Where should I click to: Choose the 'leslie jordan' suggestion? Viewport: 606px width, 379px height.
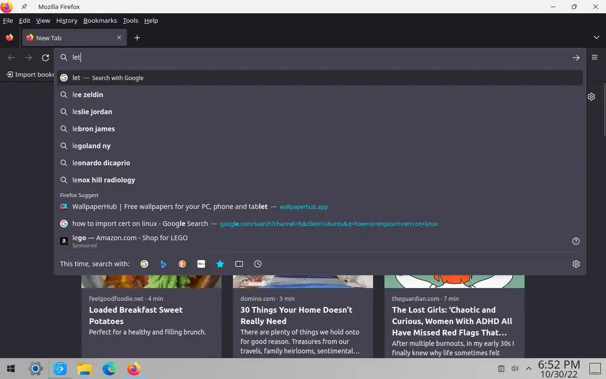click(320, 112)
